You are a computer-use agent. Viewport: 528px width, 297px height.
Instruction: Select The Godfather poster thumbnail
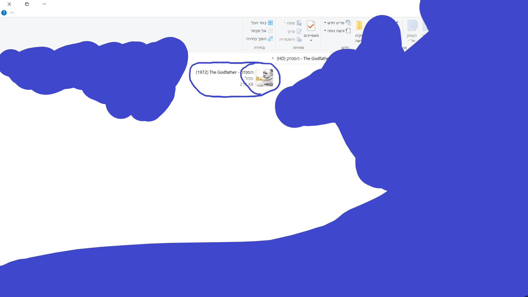tap(264, 78)
